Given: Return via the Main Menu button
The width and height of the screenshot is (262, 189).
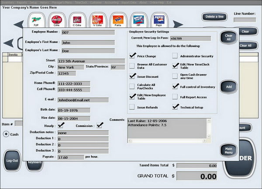Looking at the screenshot, I should tap(228, 150).
